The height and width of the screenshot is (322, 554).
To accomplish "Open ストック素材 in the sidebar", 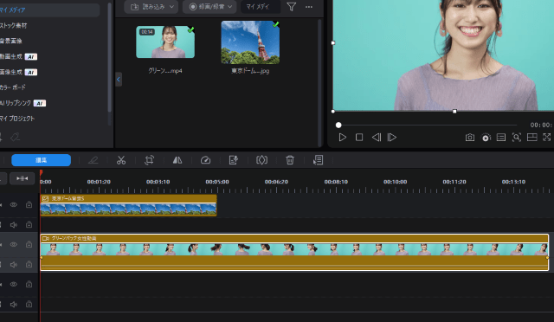I will point(14,25).
